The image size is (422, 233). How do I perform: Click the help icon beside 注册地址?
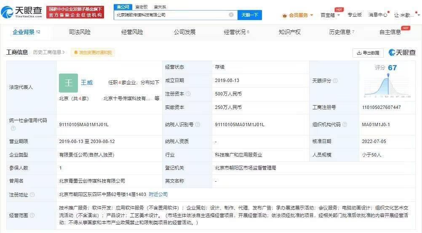click(32, 194)
